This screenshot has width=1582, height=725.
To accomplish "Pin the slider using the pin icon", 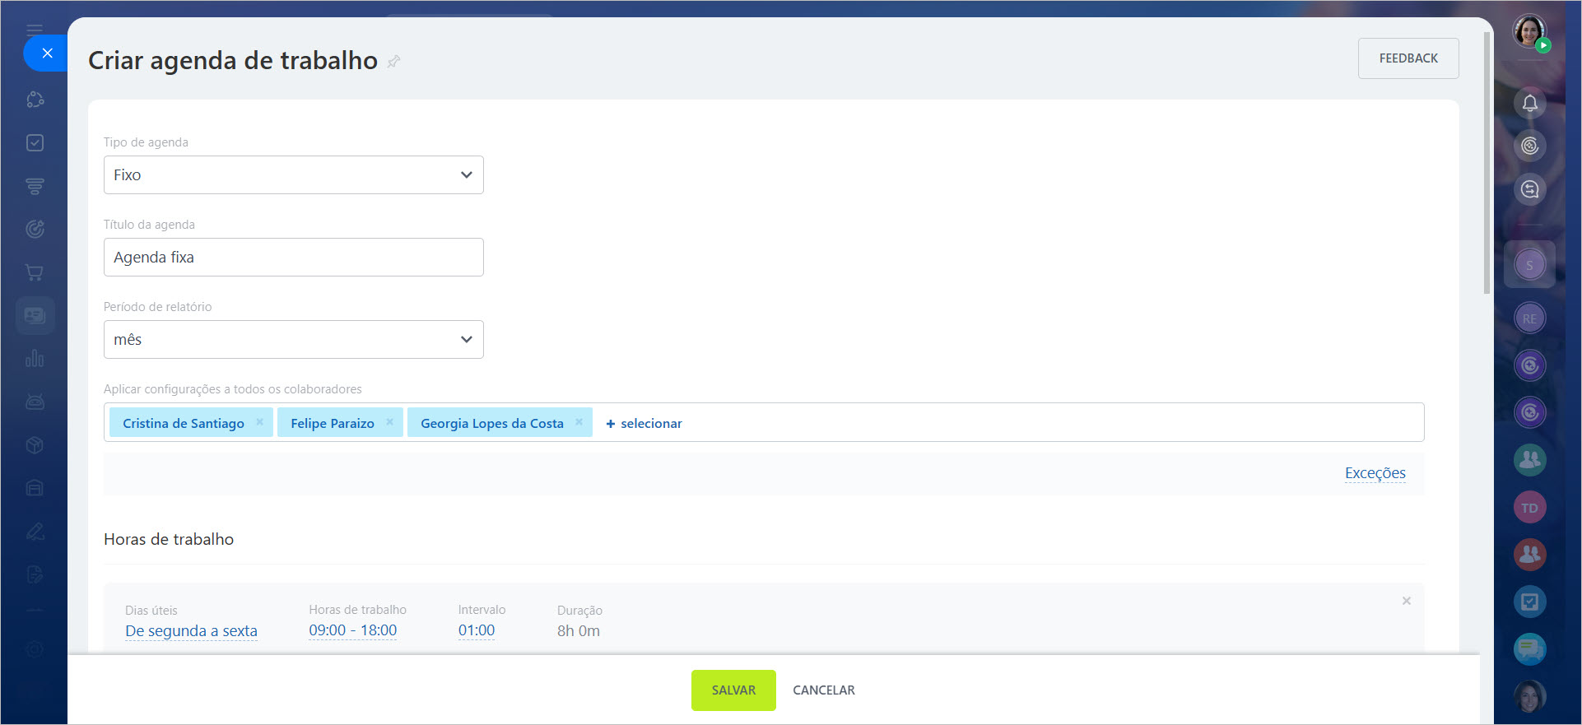I will [x=393, y=62].
